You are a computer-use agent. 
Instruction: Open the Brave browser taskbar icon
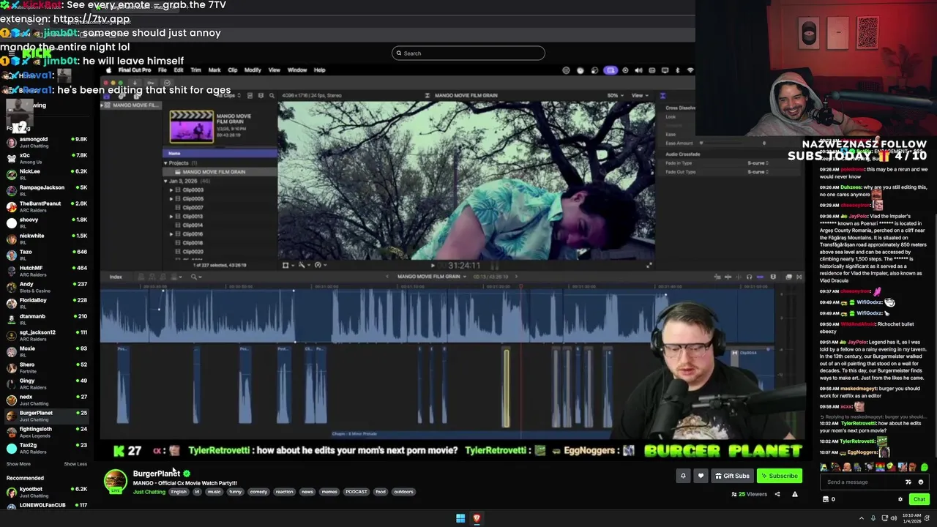pyautogui.click(x=477, y=518)
